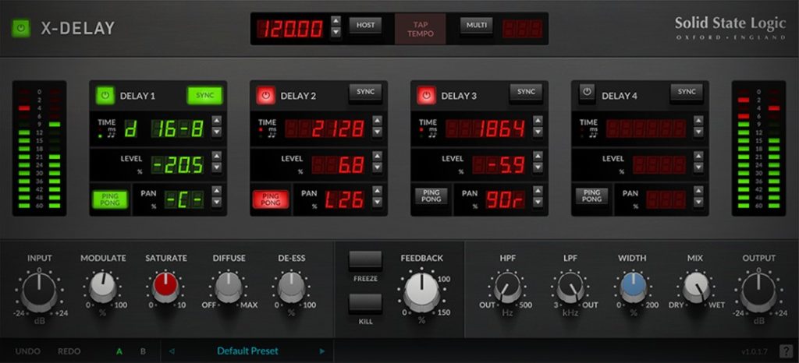The height and width of the screenshot is (363, 799).
Task: Enable Ping Pong for Delay 3
Action: (x=431, y=197)
